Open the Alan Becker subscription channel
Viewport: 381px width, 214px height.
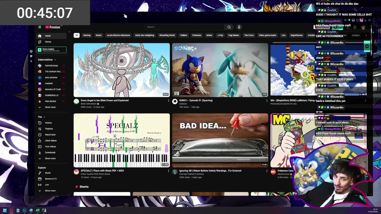pos(51,101)
